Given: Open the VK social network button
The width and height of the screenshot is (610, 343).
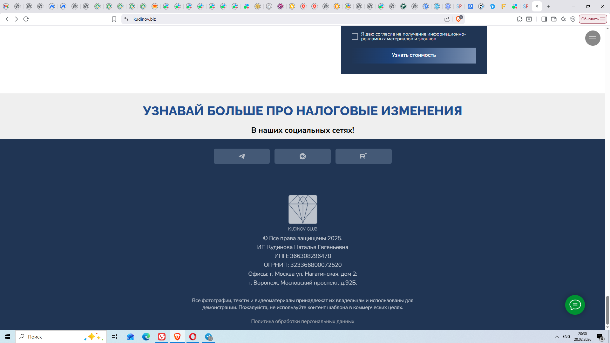Looking at the screenshot, I should pos(302,156).
